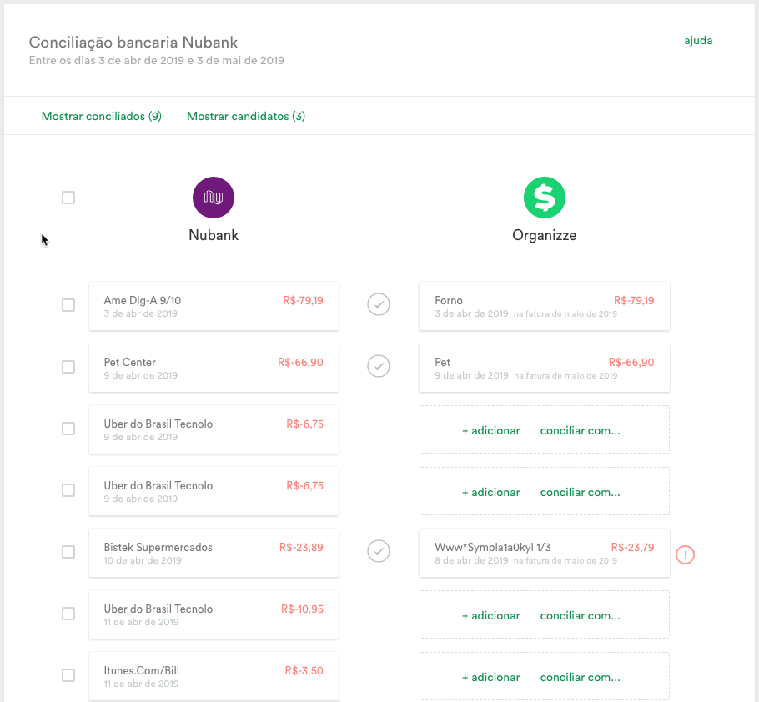759x702 pixels.
Task: Click the date range text under the title
Action: pos(156,61)
